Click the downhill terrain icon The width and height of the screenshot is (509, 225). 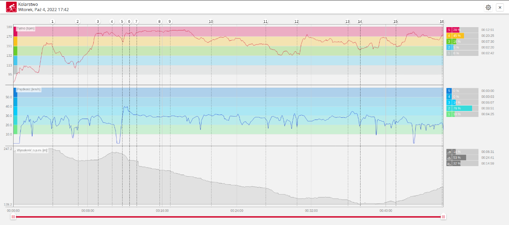click(x=449, y=164)
